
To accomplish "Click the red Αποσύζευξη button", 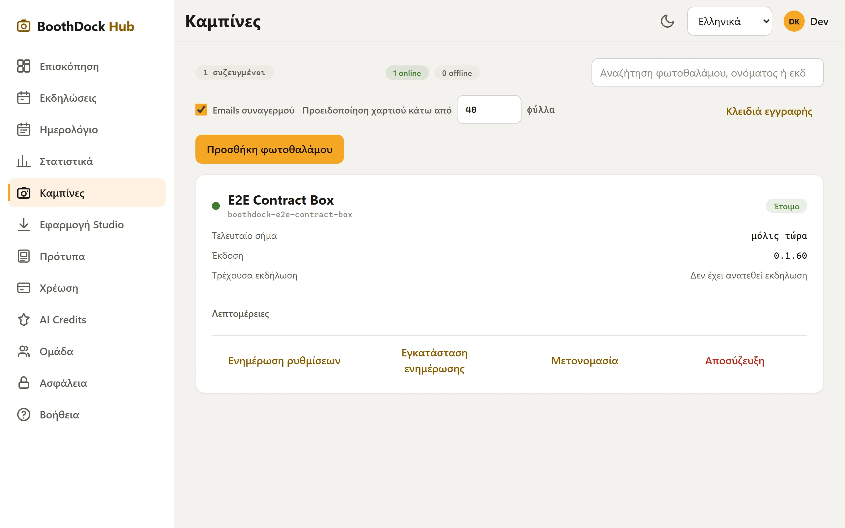I will (x=735, y=360).
